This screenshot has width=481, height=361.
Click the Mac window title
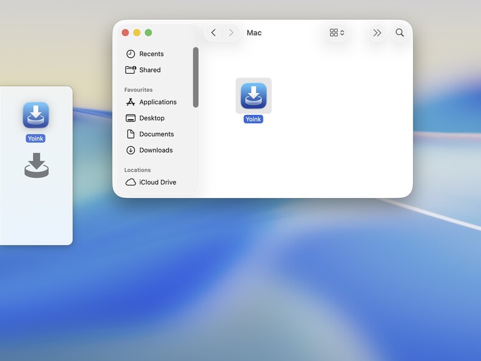coord(254,33)
